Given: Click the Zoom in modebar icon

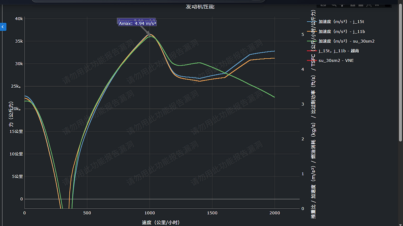Looking at the screenshot, I should [x=353, y=4].
